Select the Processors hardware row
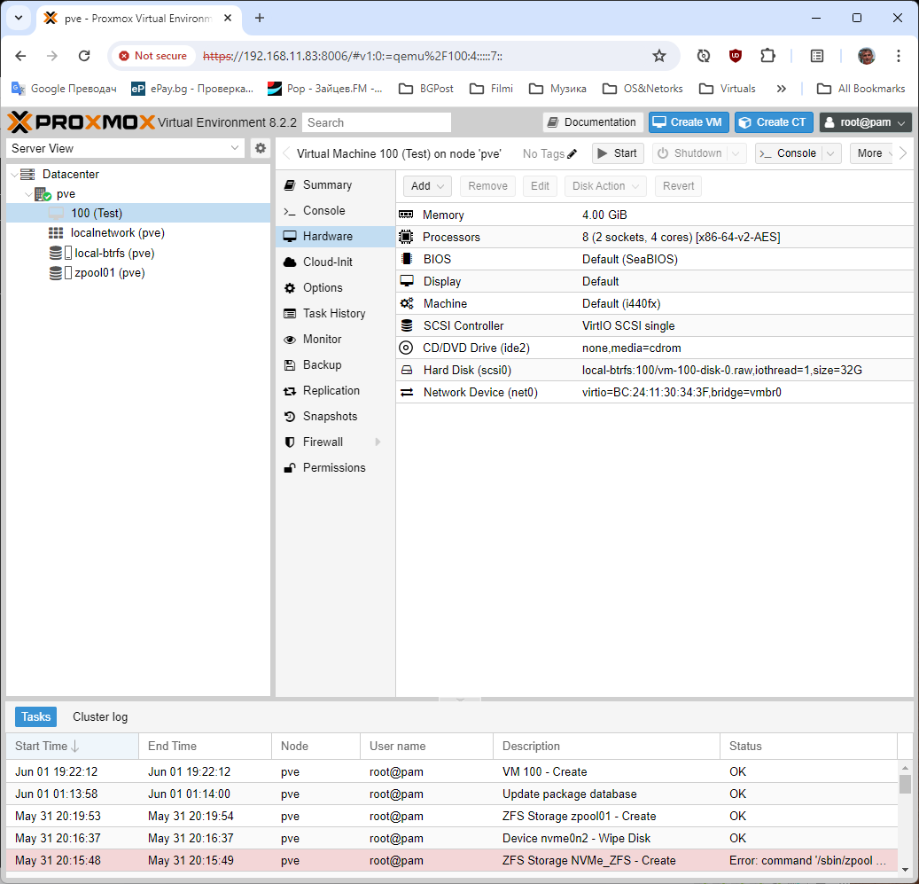Screen dimensions: 919x884 click(x=655, y=238)
